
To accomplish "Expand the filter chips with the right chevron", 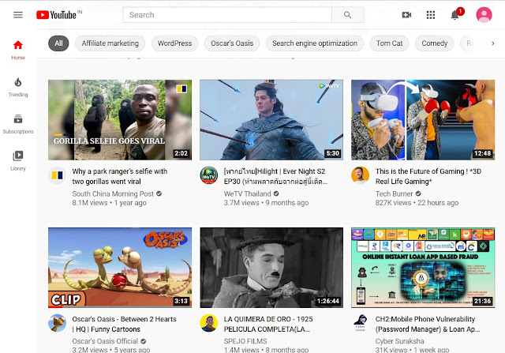I will [x=492, y=43].
